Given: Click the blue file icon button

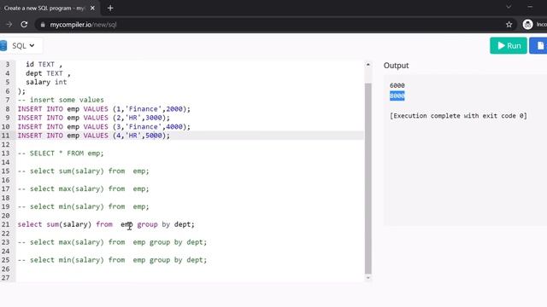Looking at the screenshot, I should [x=539, y=45].
